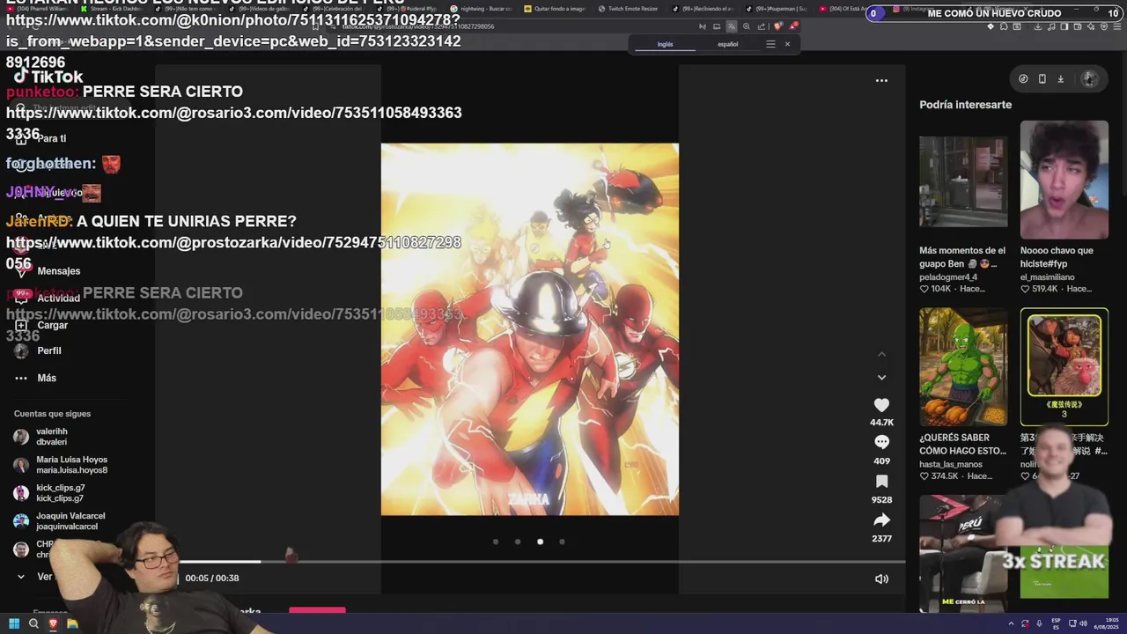
Task: Go to the Perfil page
Action: click(x=38, y=350)
